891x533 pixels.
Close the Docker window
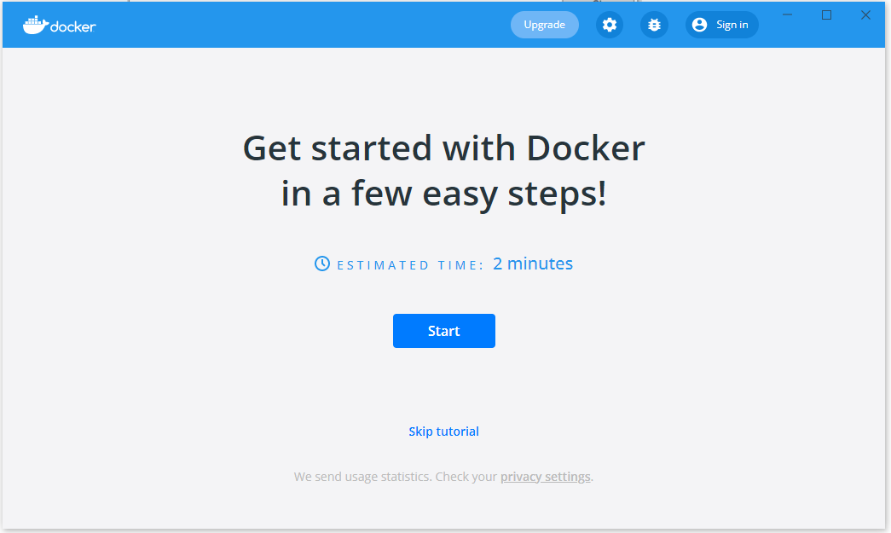(865, 15)
